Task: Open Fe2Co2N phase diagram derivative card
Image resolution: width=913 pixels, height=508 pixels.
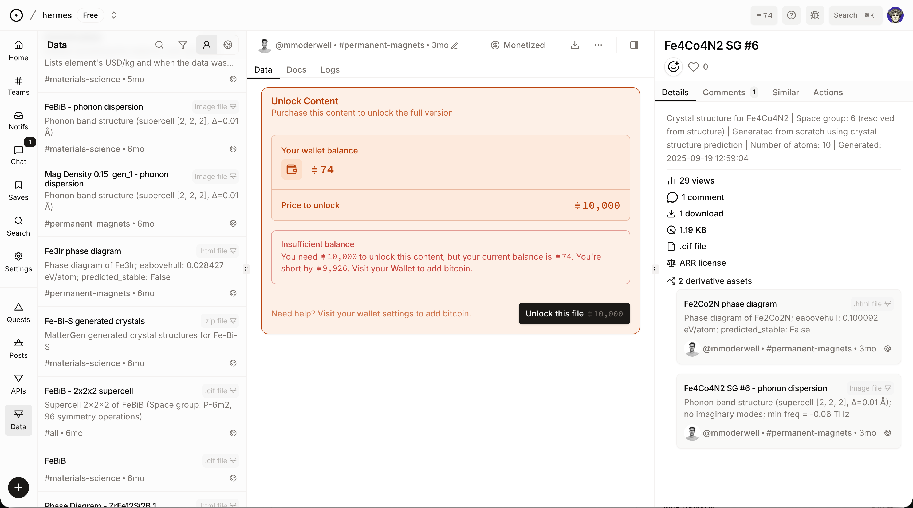Action: (789, 326)
